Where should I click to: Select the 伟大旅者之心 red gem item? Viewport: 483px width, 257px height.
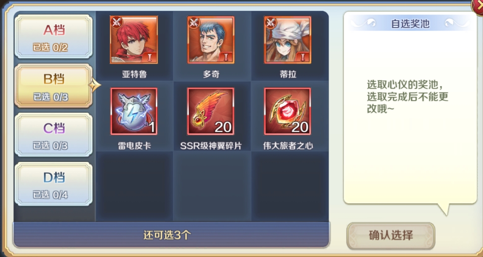(287, 111)
